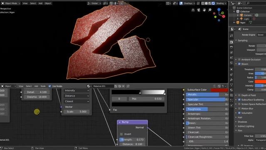Click the Subsurface Color red swatch
This screenshot has height=150, width=266.
click(219, 90)
